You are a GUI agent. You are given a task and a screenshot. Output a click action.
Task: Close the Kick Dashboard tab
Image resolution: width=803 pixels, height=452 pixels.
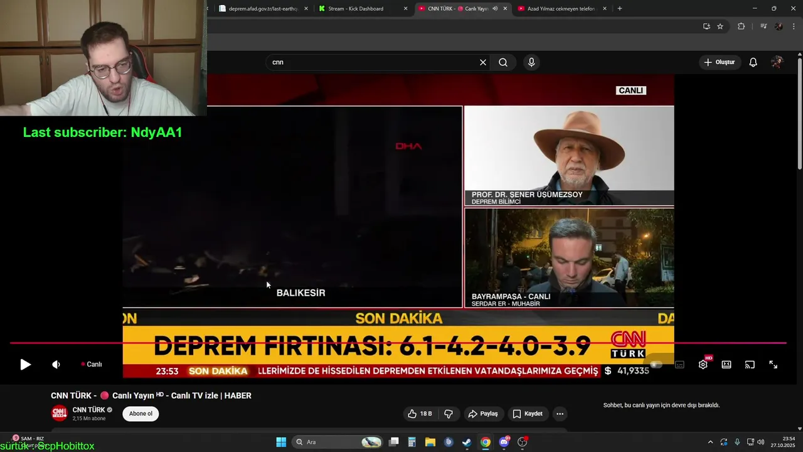pos(406,9)
